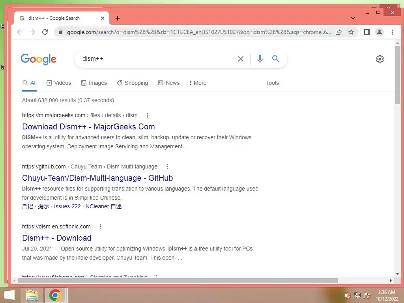This screenshot has width=404, height=303.
Task: Open the 后记 sitelink
Action: pyautogui.click(x=28, y=206)
